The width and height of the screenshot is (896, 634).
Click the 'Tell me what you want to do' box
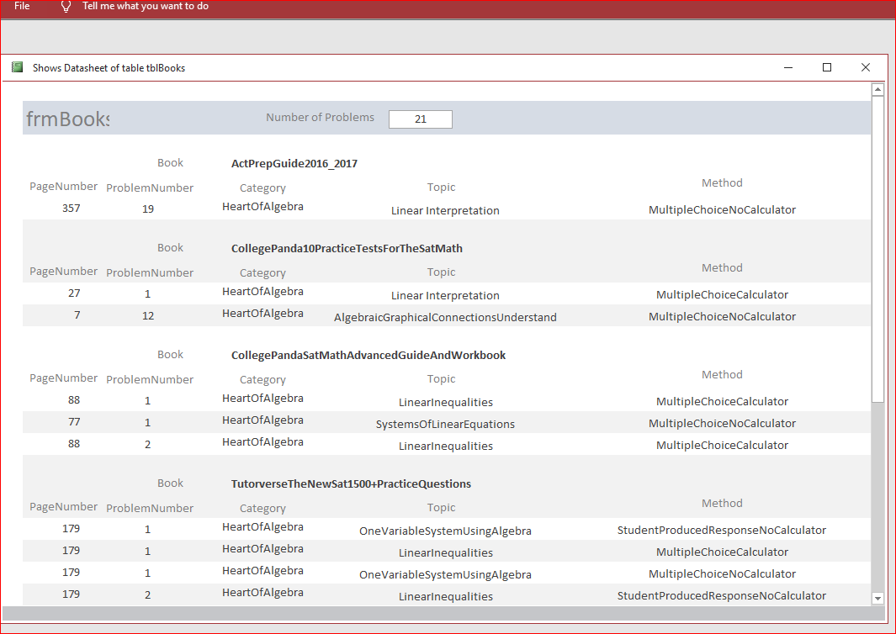click(146, 6)
